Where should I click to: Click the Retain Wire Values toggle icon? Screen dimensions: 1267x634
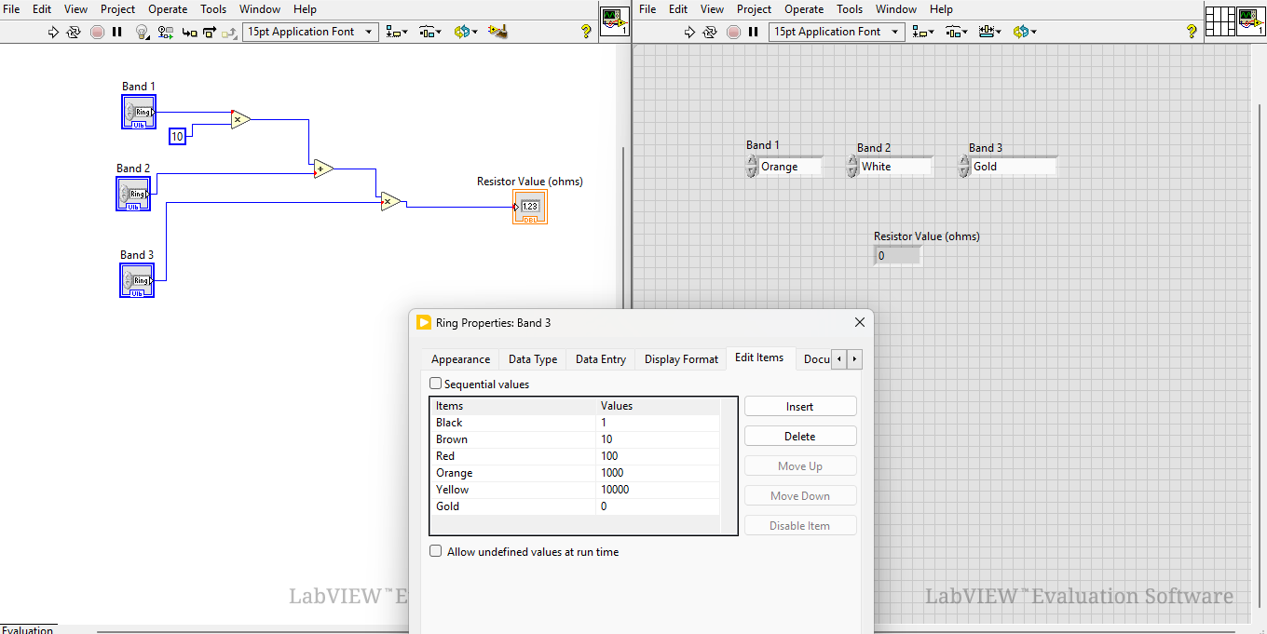(x=166, y=31)
